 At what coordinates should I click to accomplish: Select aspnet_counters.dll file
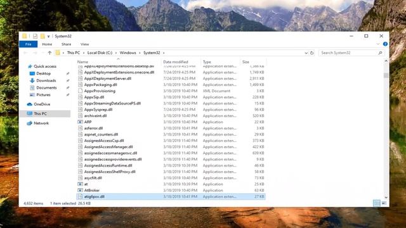point(101,134)
